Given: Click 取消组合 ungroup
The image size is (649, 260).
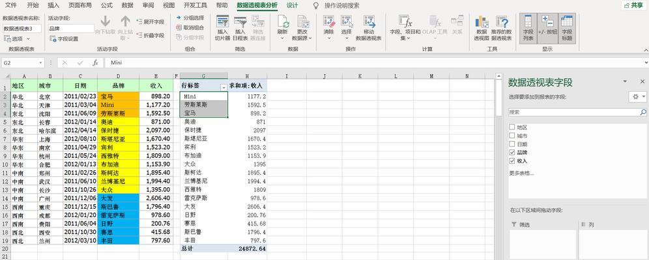Looking at the screenshot, I should pos(190,28).
